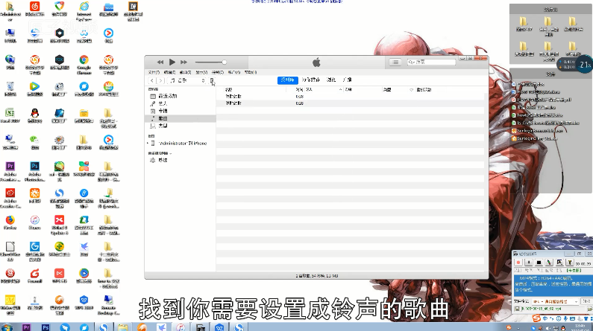Open the File menu in iTunes
Viewport: 593px width, 331px height.
[x=154, y=72]
